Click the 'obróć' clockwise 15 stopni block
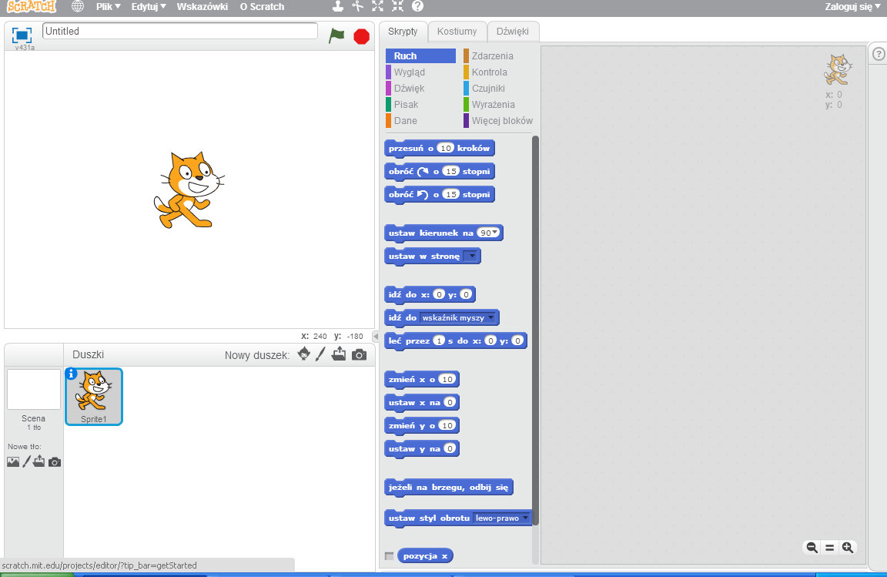The image size is (887, 577). click(x=440, y=171)
